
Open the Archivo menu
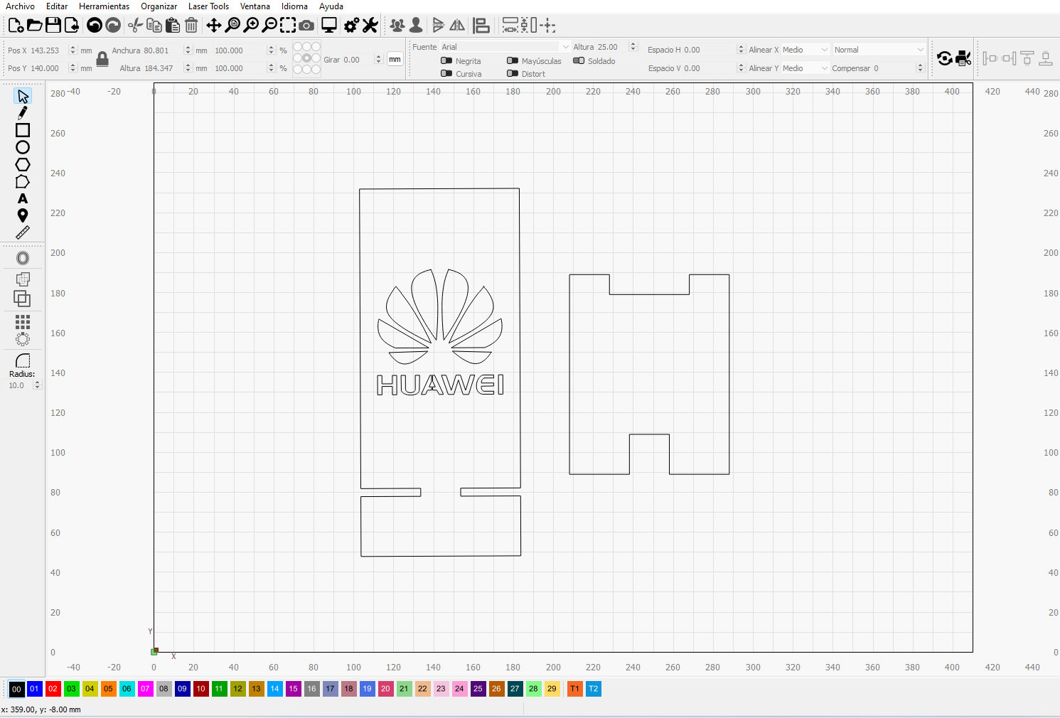pos(20,6)
